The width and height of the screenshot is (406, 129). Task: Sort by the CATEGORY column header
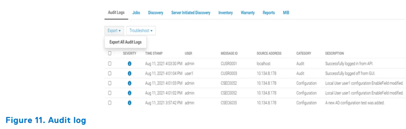click(304, 53)
